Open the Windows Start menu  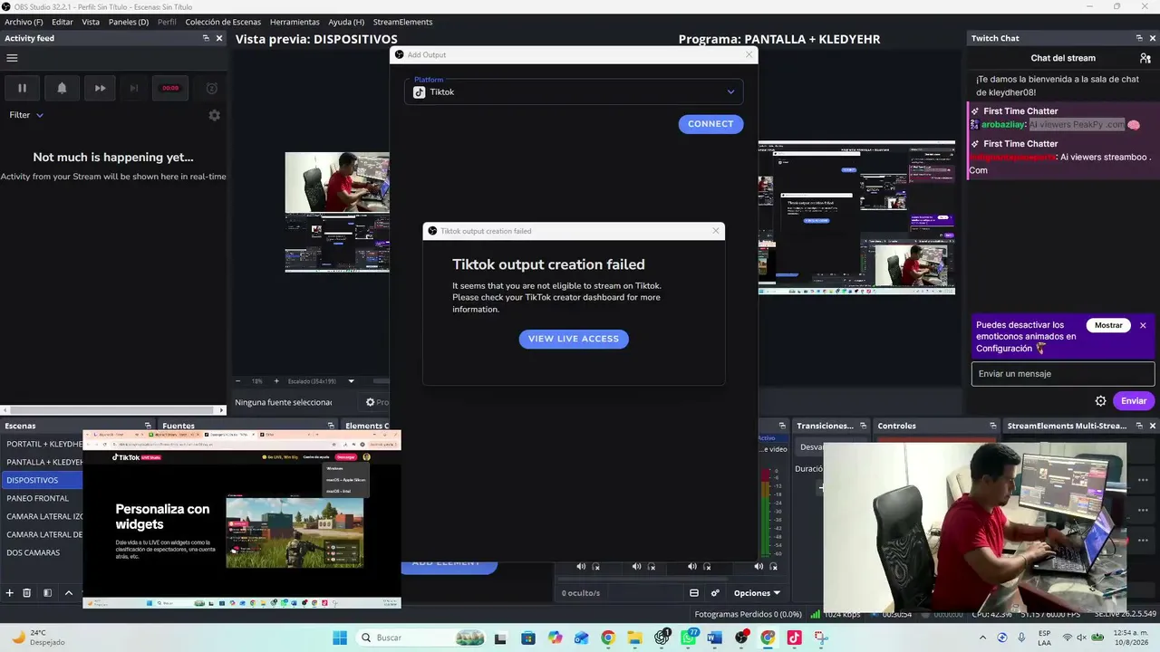point(340,638)
